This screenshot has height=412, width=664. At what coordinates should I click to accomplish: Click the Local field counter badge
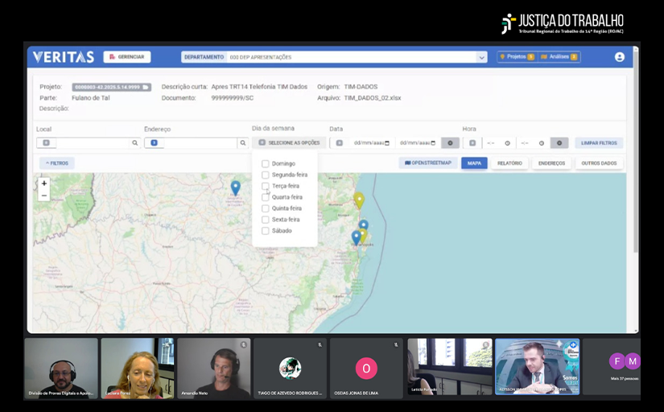point(46,143)
